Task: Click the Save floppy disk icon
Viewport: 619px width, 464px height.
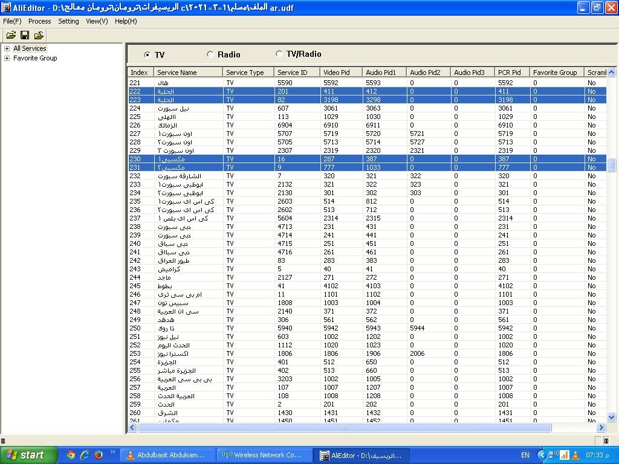Action: point(25,36)
